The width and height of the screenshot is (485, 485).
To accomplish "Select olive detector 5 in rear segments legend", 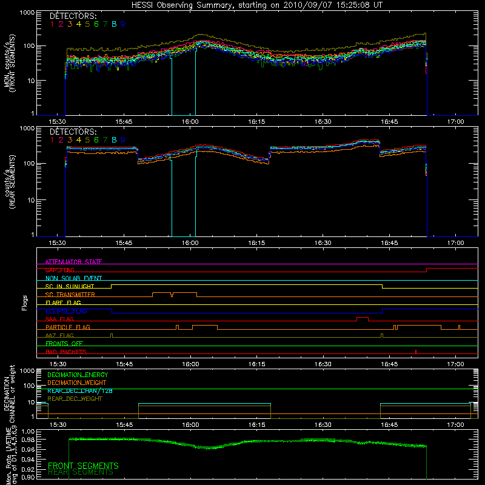I will click(x=87, y=140).
